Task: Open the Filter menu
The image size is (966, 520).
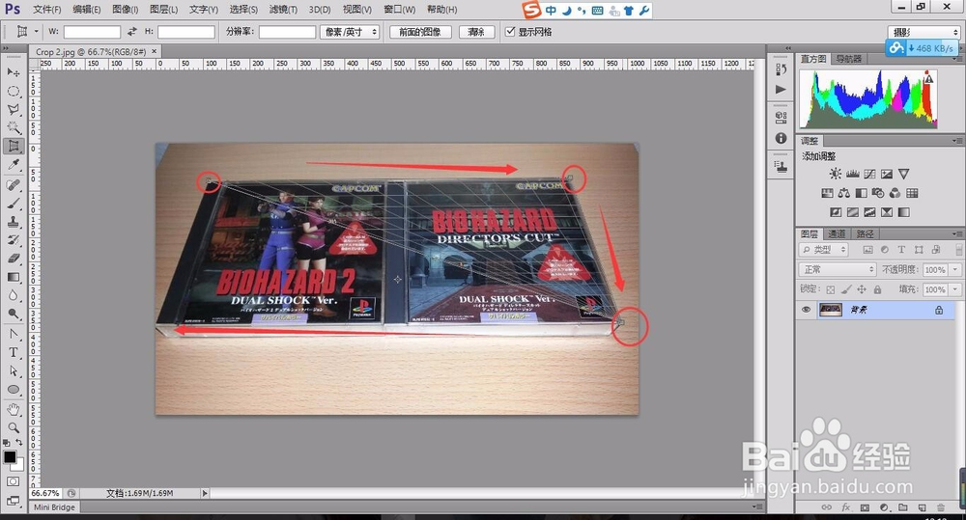Action: coord(283,10)
